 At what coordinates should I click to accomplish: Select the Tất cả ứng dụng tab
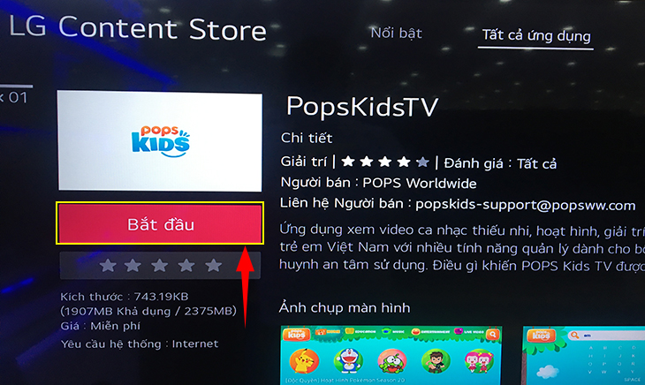pos(536,35)
